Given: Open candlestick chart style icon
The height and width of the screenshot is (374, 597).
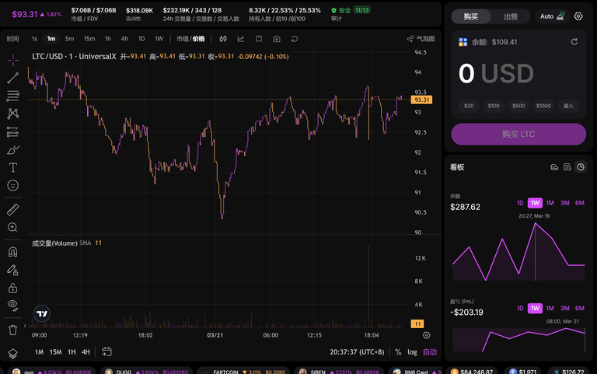Looking at the screenshot, I should click(223, 38).
